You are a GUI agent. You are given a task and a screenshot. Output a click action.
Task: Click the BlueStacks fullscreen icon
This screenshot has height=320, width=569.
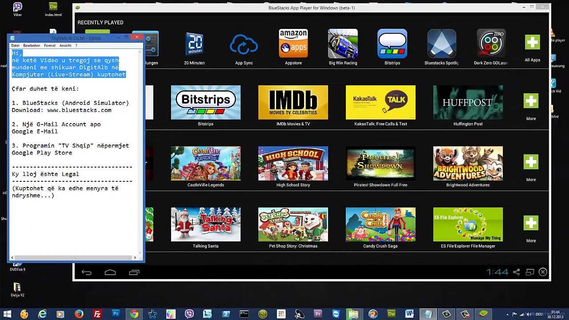coord(530,272)
